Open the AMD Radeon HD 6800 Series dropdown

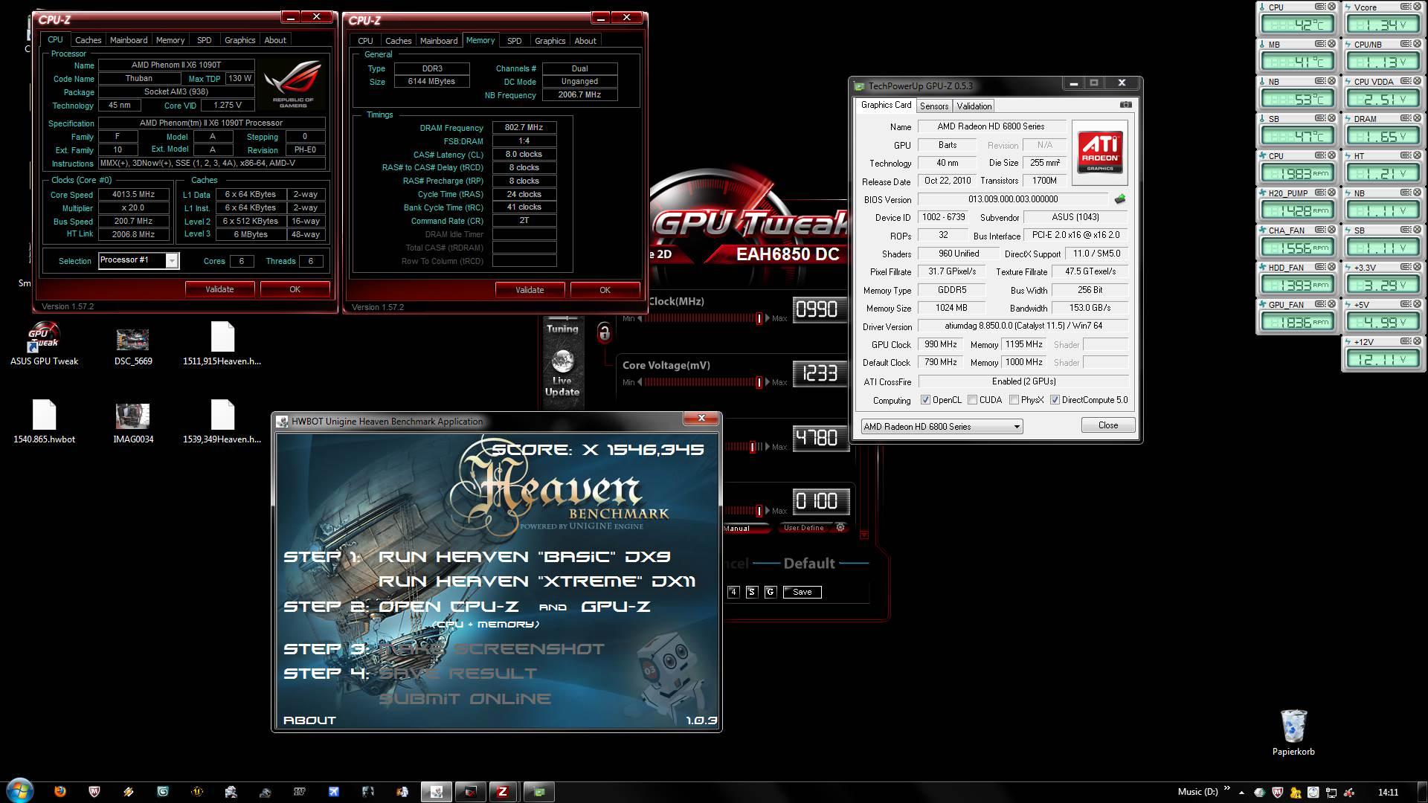click(x=942, y=427)
